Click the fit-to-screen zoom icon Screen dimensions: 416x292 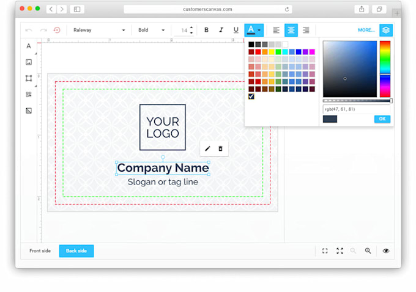coord(325,250)
